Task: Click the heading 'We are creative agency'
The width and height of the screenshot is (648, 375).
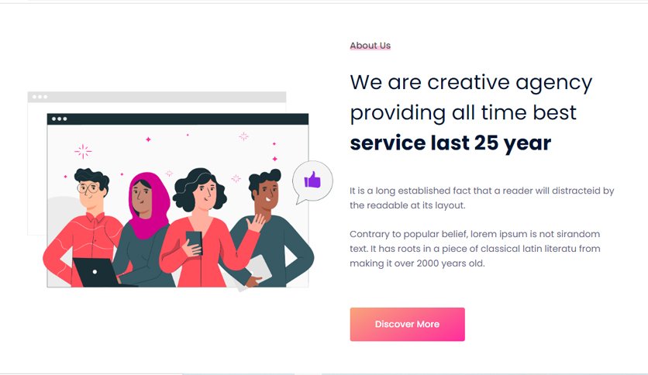Action: (x=470, y=83)
